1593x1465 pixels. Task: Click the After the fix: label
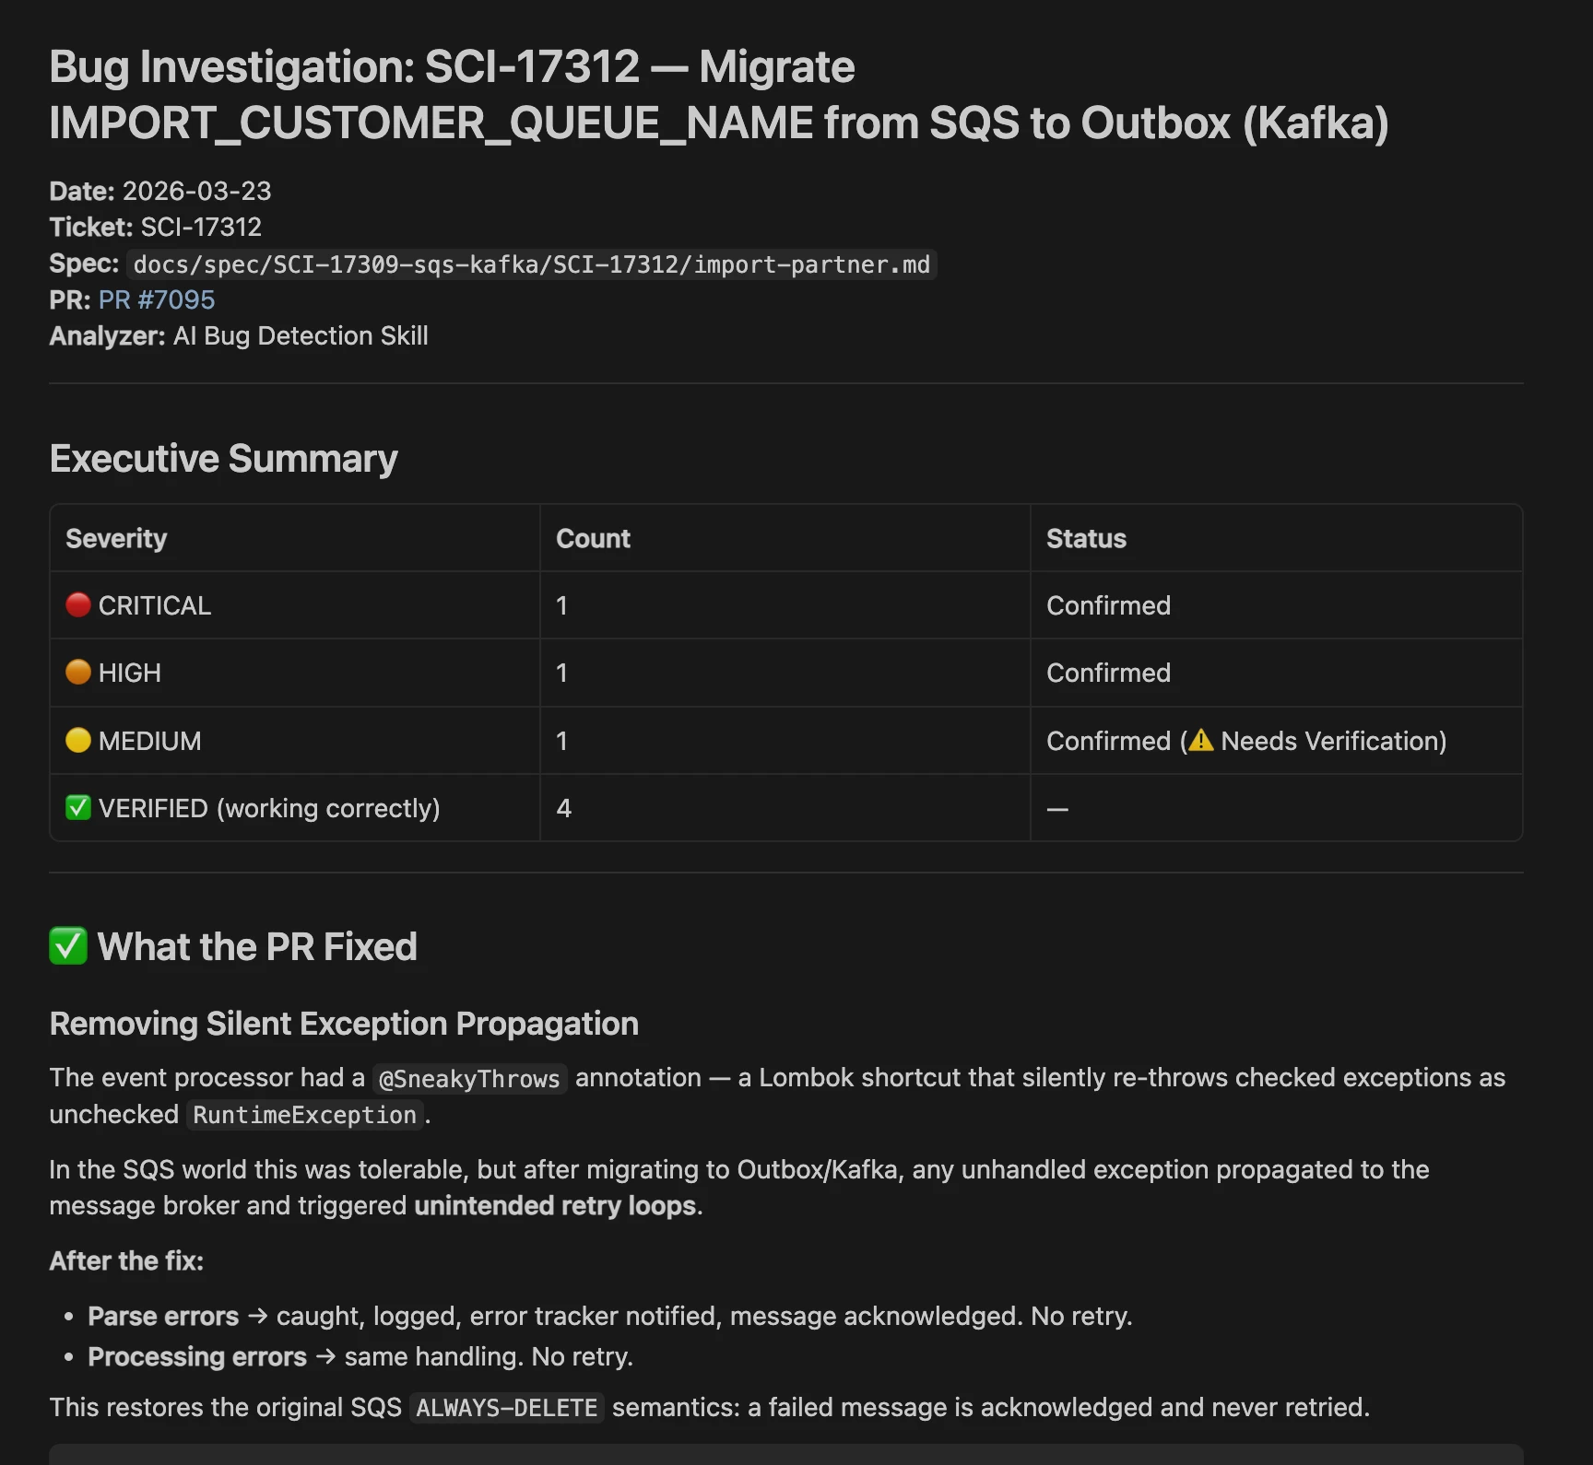(126, 1260)
